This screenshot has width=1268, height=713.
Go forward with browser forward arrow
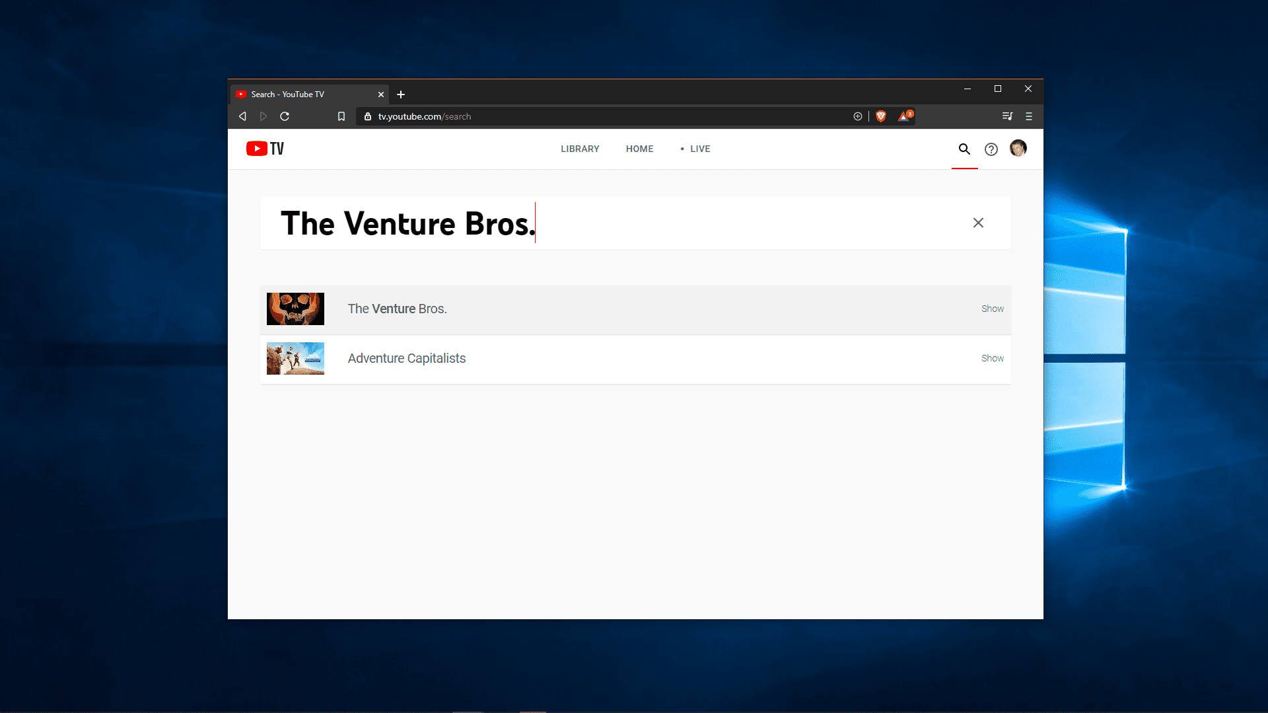(x=264, y=116)
